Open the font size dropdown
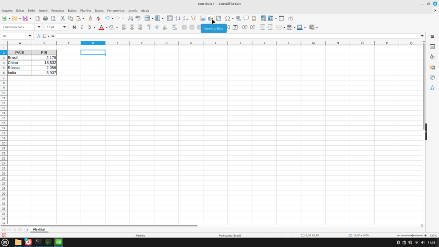 [x=65, y=27]
